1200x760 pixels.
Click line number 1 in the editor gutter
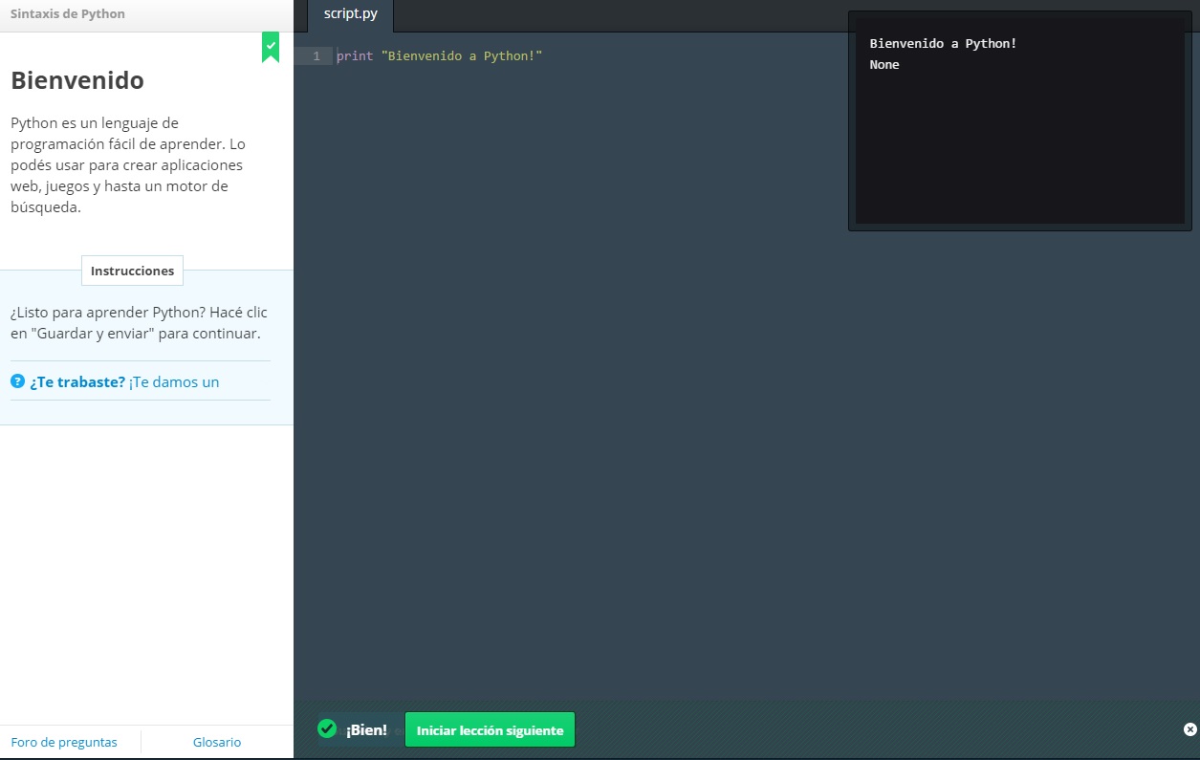[x=316, y=56]
